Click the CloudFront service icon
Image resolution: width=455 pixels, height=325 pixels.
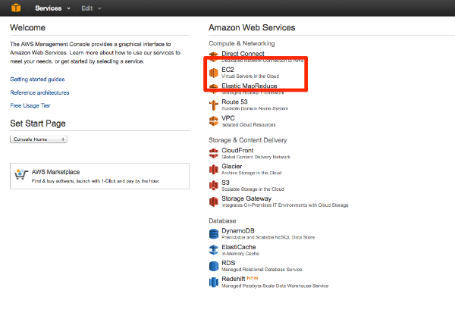click(214, 153)
